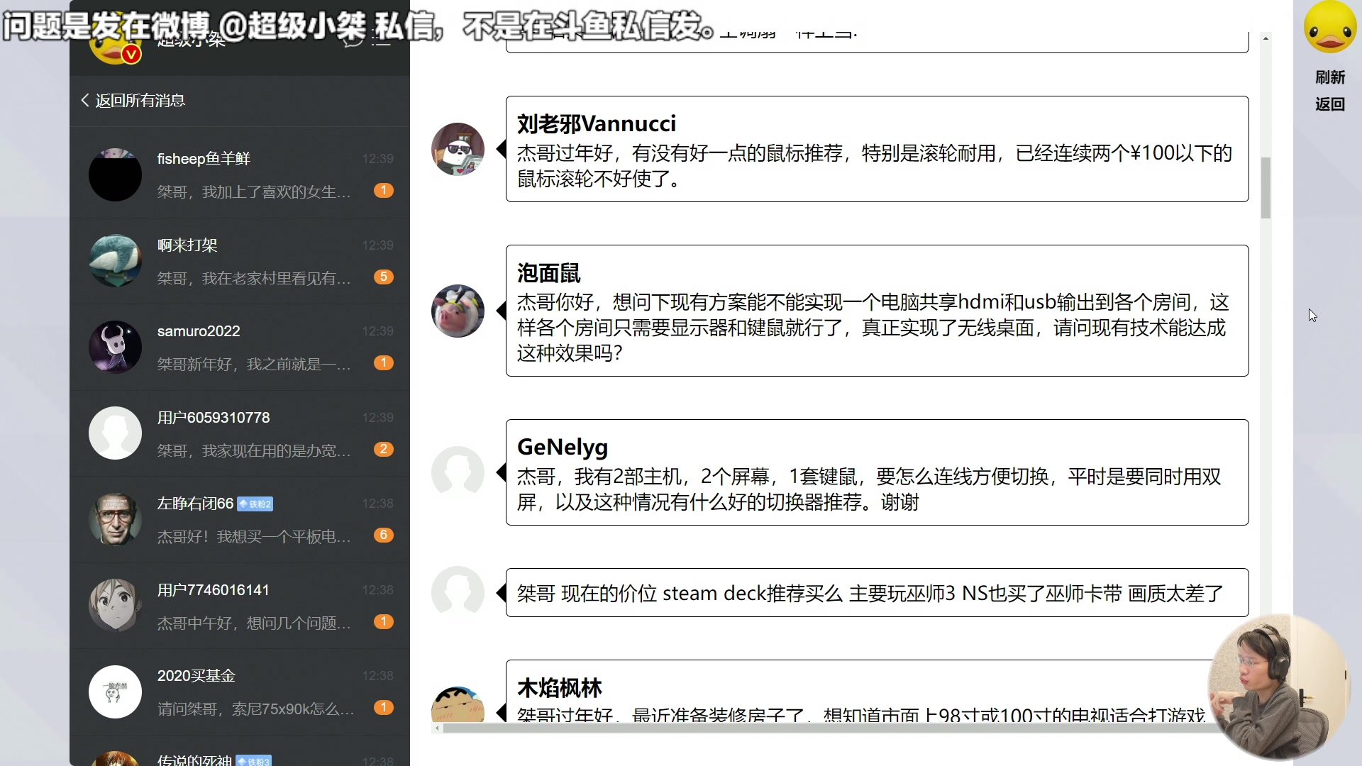Open conversation with fisheep鱼羊鲜
The height and width of the screenshot is (766, 1362).
[240, 174]
